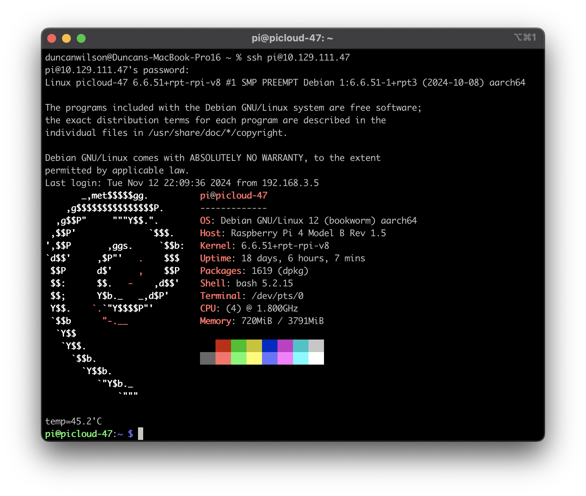Click the green zoom window button
The width and height of the screenshot is (586, 496).
point(81,38)
